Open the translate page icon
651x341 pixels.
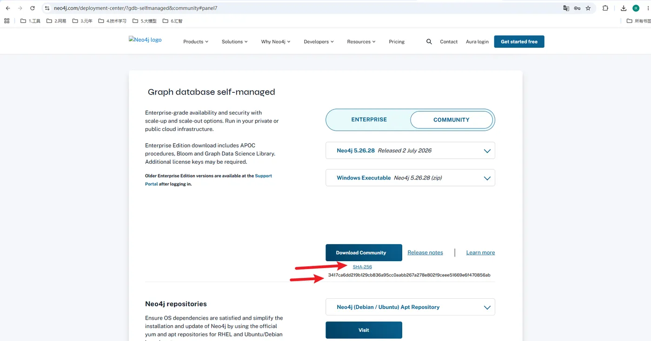click(x=566, y=8)
